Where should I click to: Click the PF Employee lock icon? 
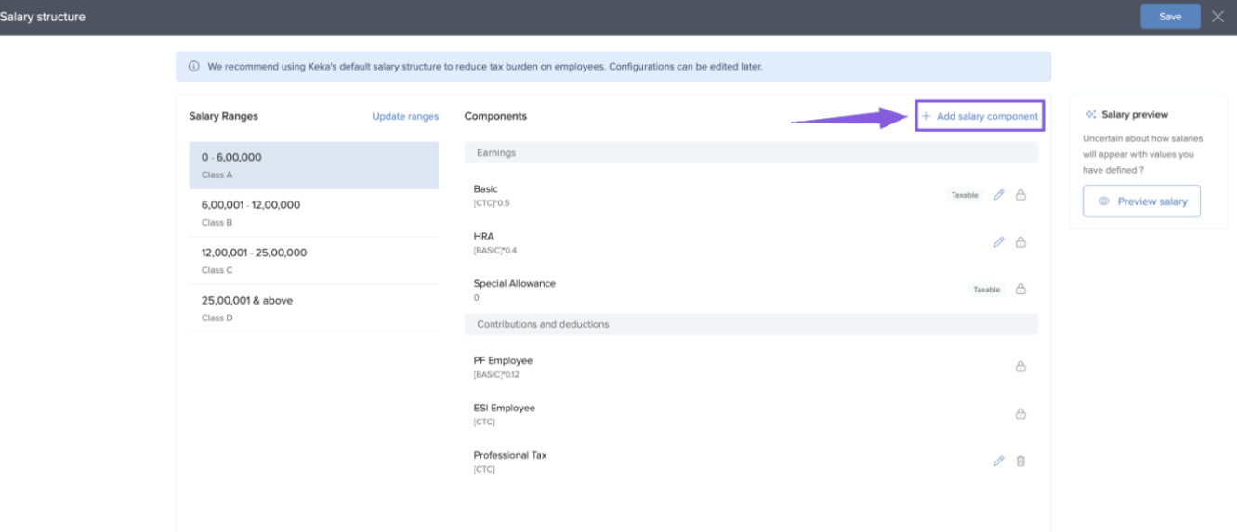click(1020, 367)
